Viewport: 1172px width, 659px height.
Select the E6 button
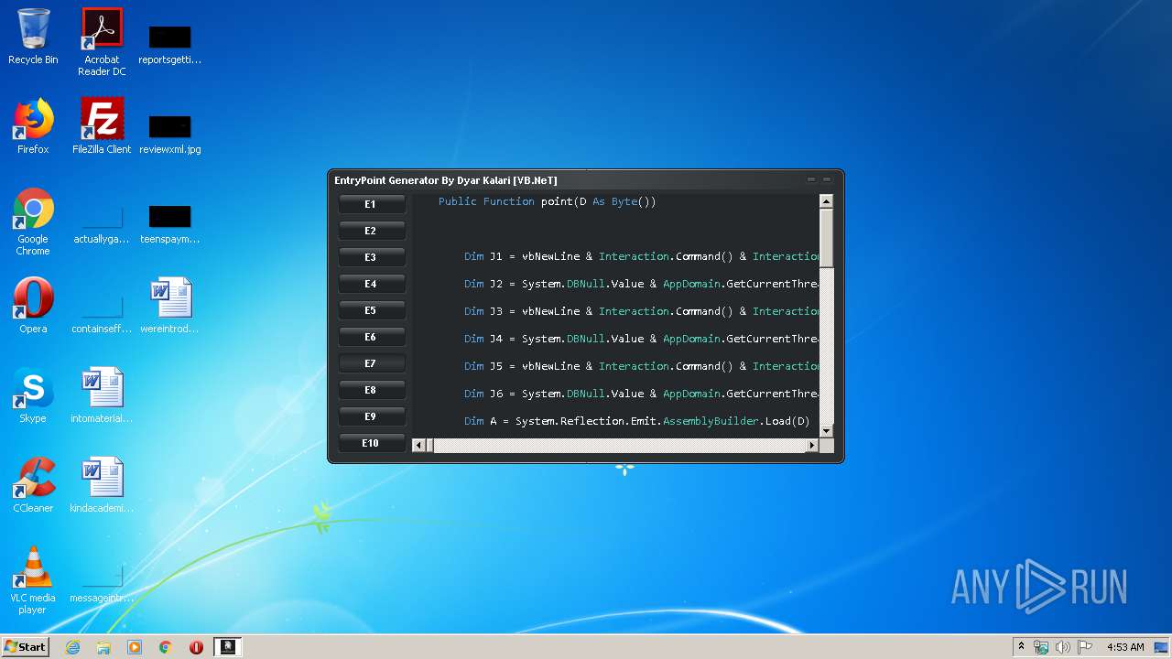371,337
